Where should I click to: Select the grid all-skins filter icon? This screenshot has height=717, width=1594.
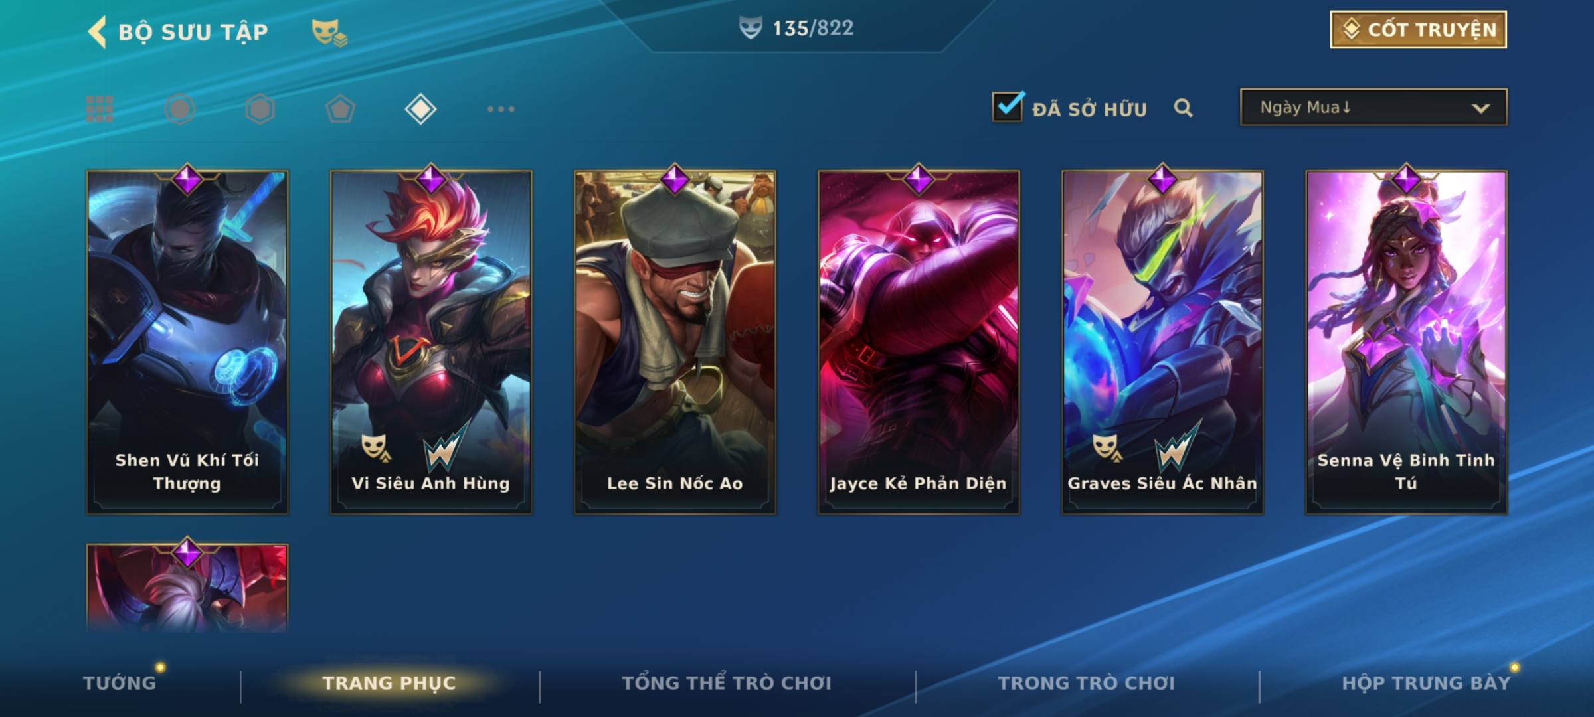click(x=100, y=109)
